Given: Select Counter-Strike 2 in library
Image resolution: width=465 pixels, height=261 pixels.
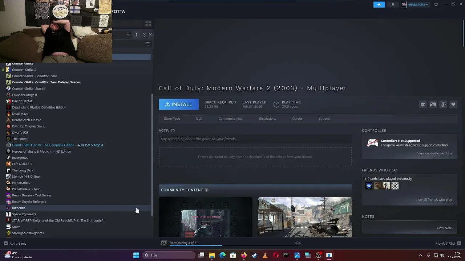Looking at the screenshot, I should pyautogui.click(x=24, y=70).
